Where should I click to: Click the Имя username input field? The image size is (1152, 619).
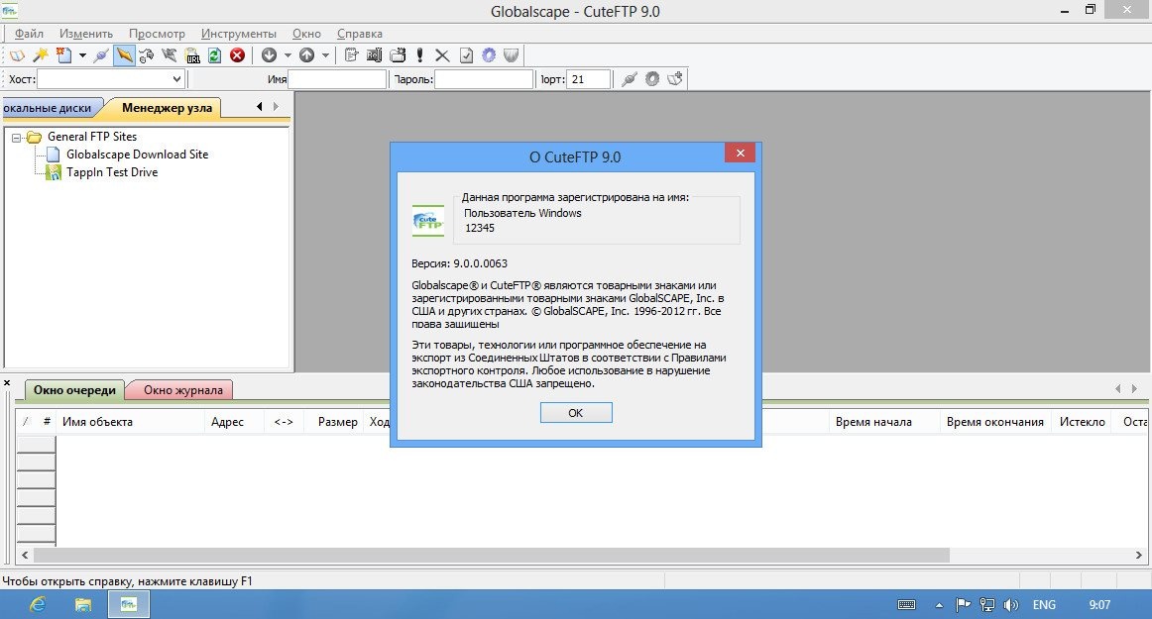(337, 78)
